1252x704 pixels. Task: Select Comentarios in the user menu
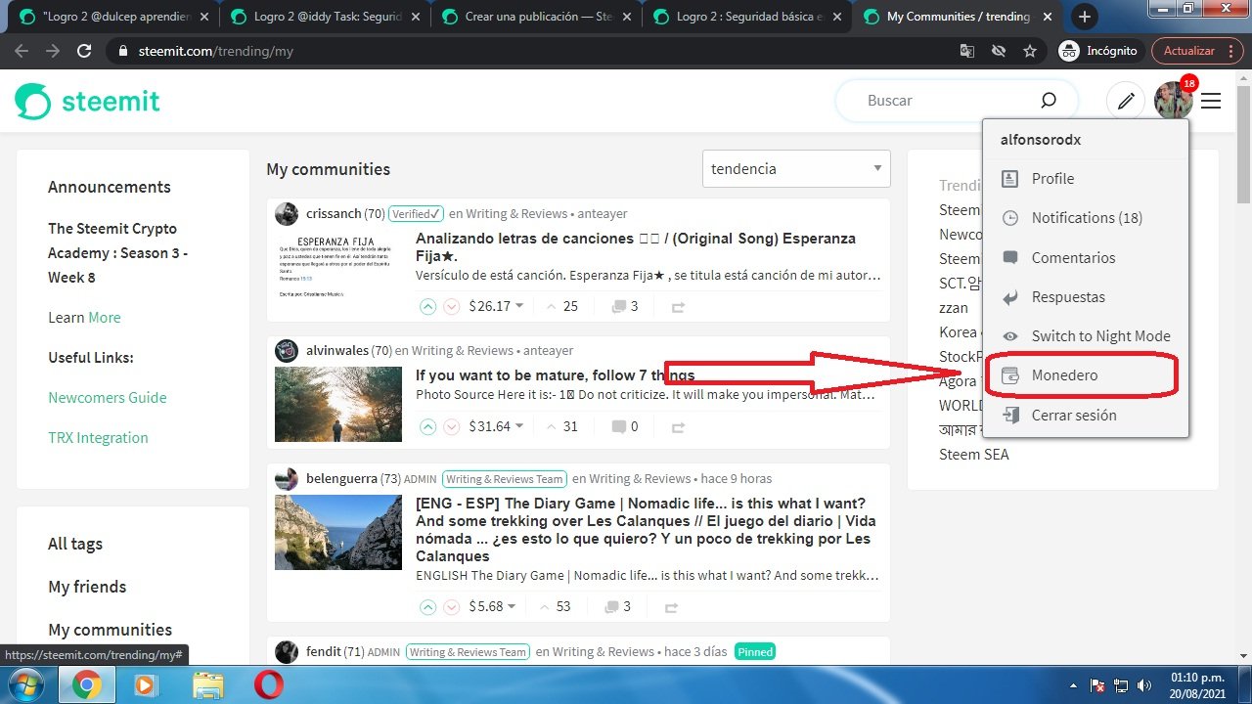click(x=1086, y=258)
